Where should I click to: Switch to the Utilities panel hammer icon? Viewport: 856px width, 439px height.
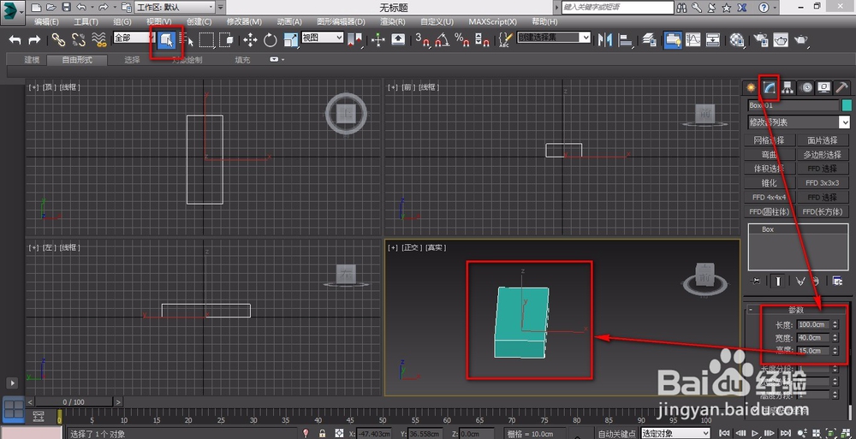coord(842,87)
